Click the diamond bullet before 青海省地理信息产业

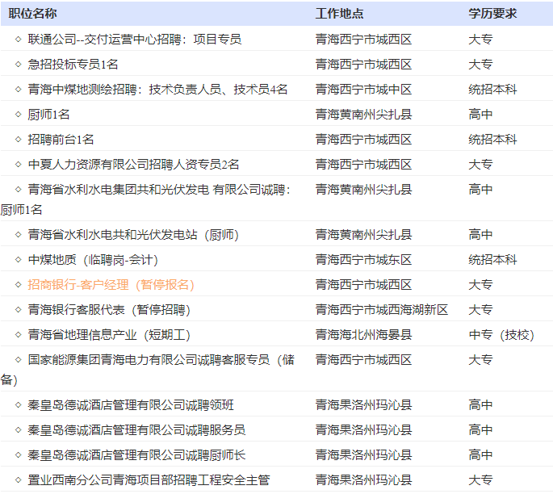(x=18, y=335)
